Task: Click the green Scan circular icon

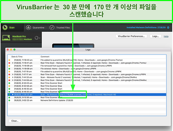Action: (x=5, y=27)
